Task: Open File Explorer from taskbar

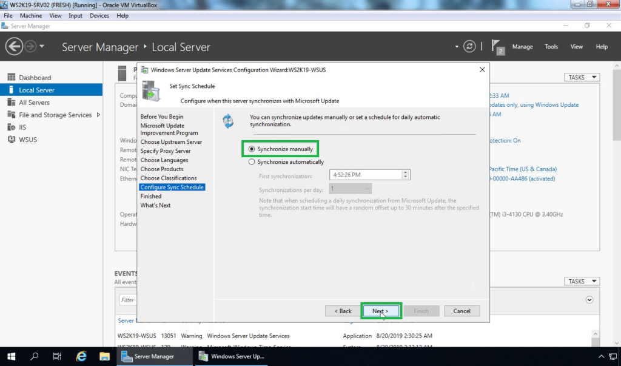Action: tap(104, 356)
